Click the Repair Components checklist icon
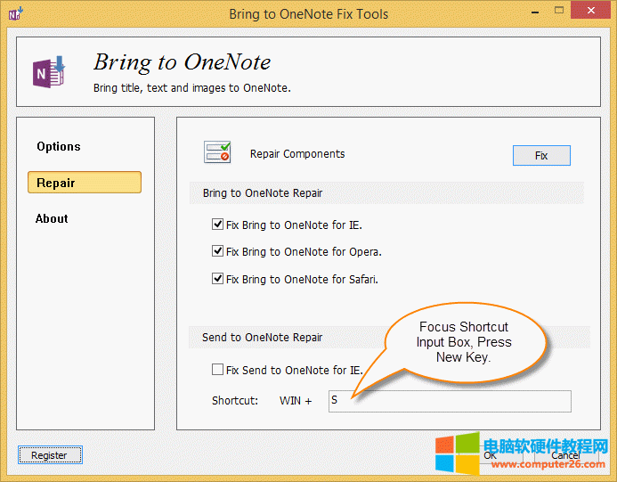 pyautogui.click(x=217, y=153)
